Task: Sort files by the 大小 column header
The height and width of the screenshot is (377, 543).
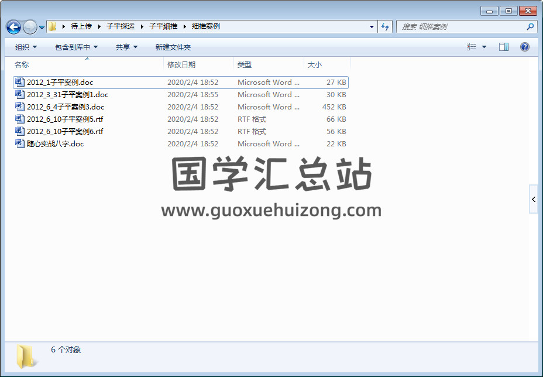Action: tap(315, 65)
